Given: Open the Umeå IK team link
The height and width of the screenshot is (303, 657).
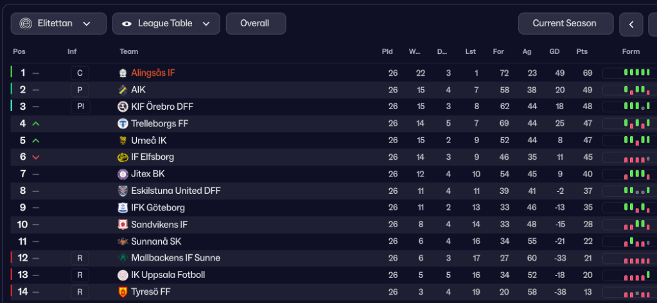Looking at the screenshot, I should [148, 141].
